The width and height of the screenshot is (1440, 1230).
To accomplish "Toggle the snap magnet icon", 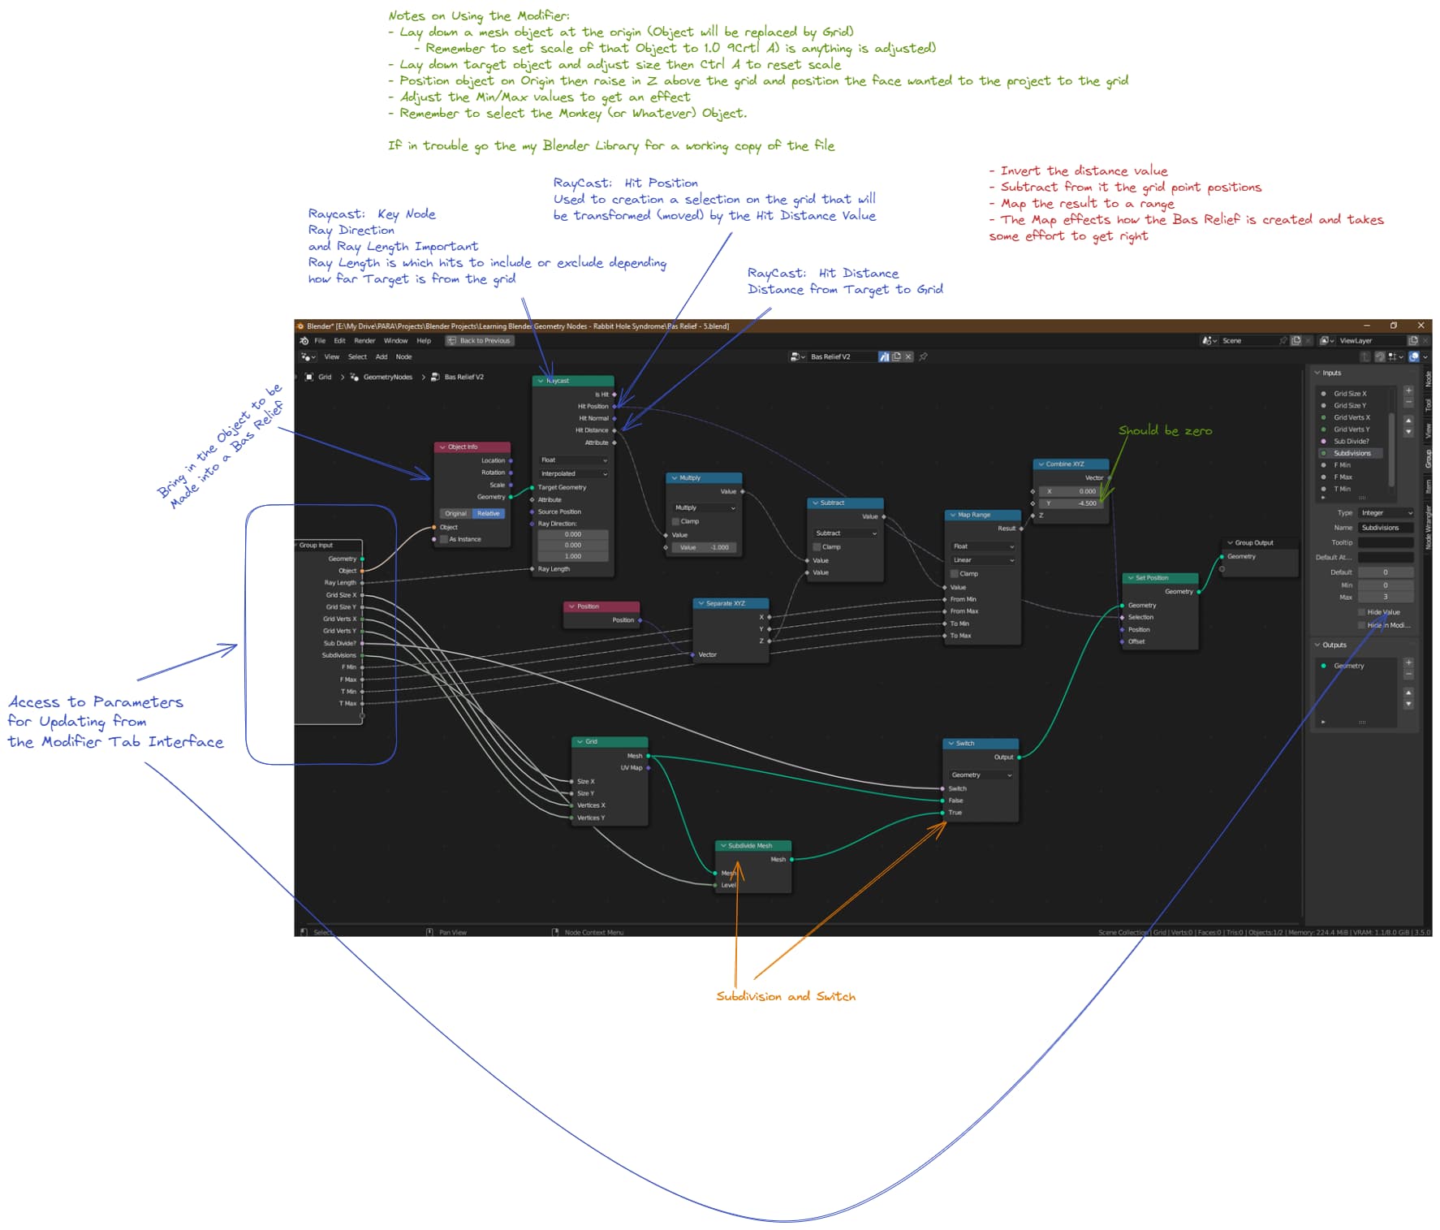I will click(1379, 356).
